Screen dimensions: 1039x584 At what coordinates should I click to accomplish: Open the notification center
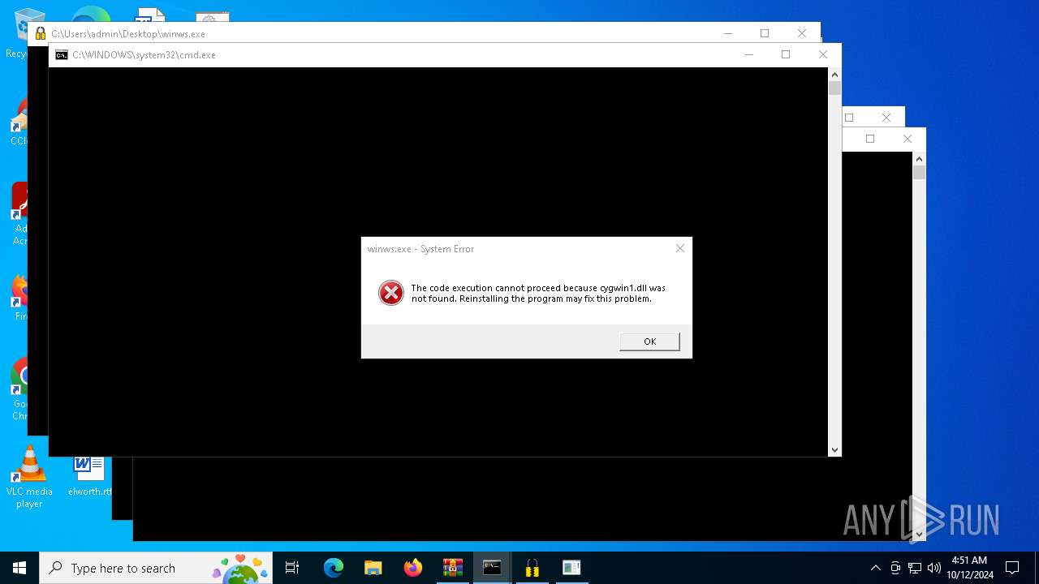[x=1012, y=568]
